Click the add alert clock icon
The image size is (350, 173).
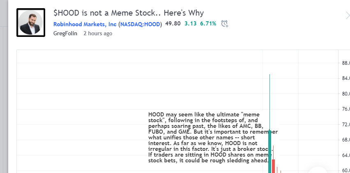[224, 24]
